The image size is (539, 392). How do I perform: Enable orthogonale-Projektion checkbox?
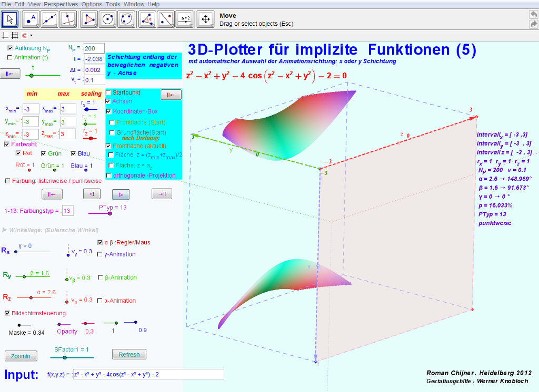(x=108, y=175)
